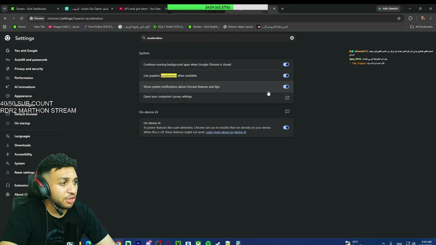This screenshot has width=436, height=245.
Task: Go back using the browser back arrow
Action: coord(5,18)
